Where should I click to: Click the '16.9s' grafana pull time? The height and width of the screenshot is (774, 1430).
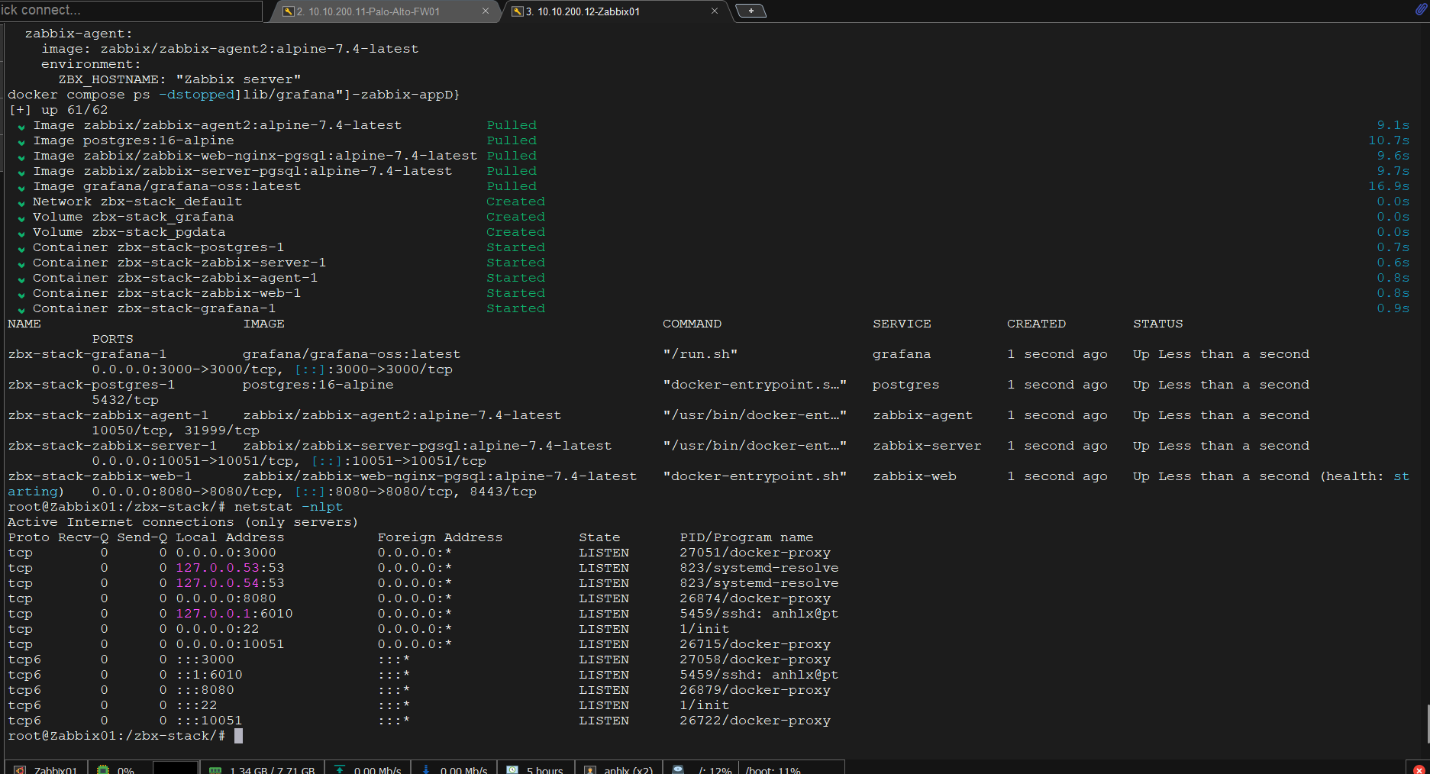pos(1389,186)
